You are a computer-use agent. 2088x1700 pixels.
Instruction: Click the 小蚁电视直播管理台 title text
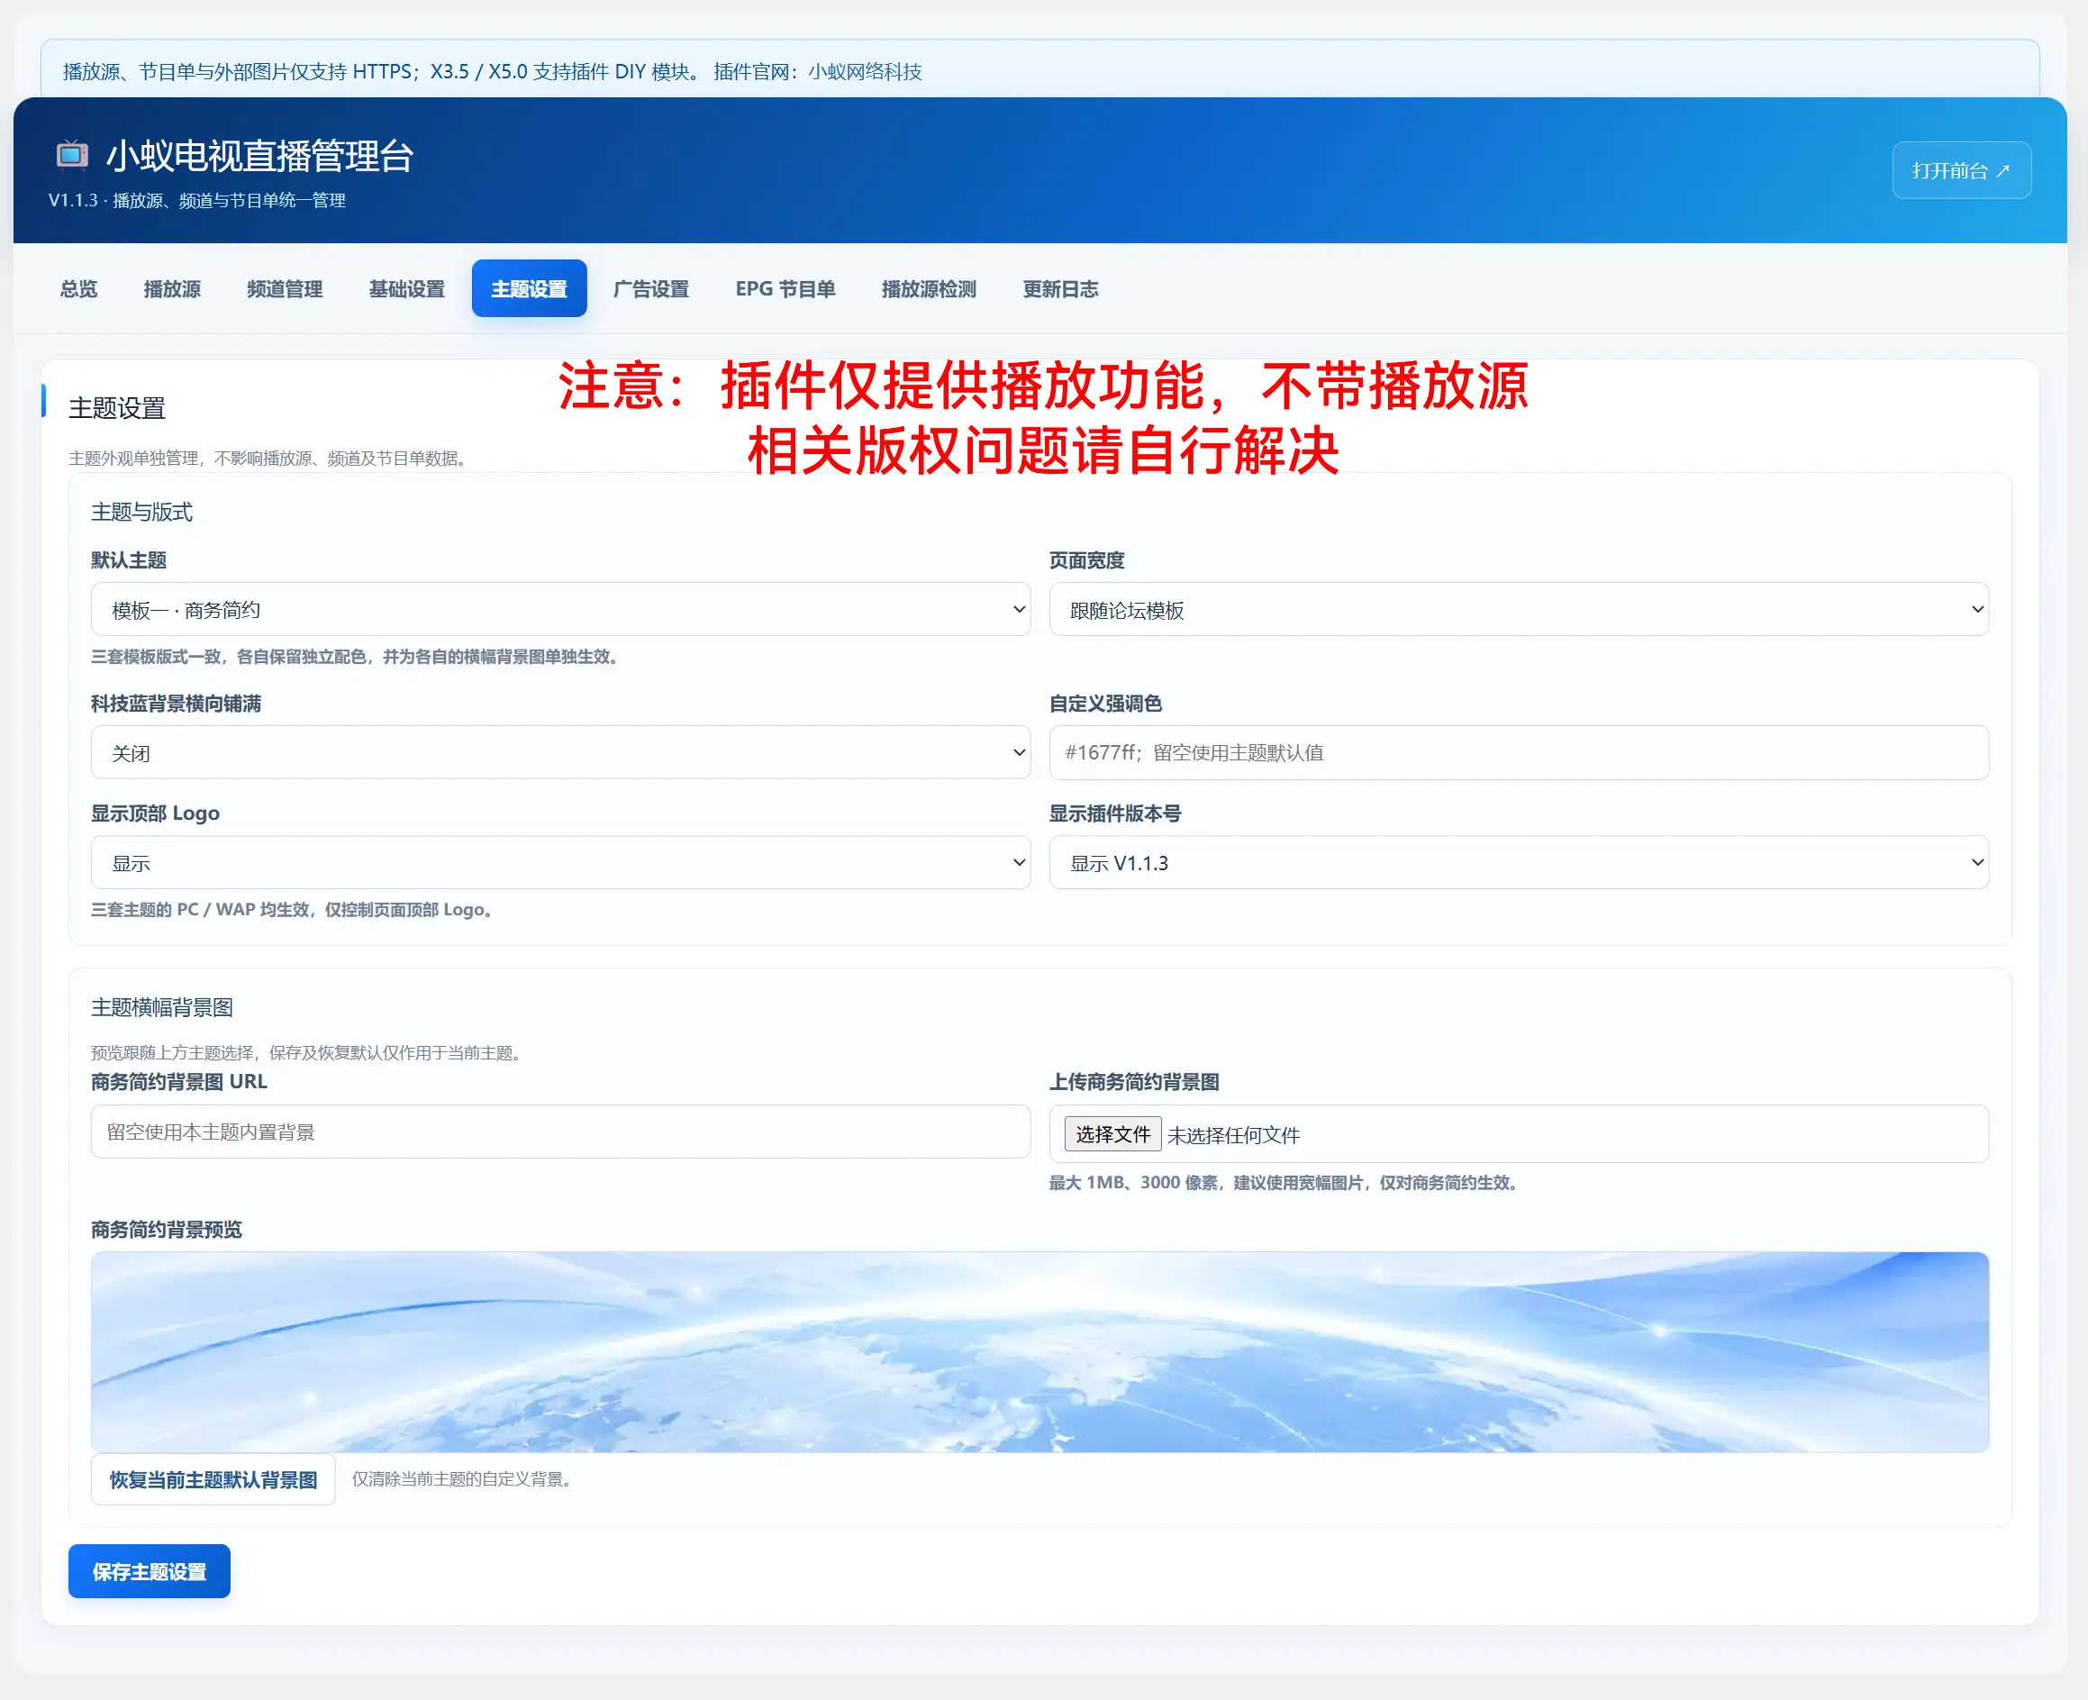[x=259, y=156]
